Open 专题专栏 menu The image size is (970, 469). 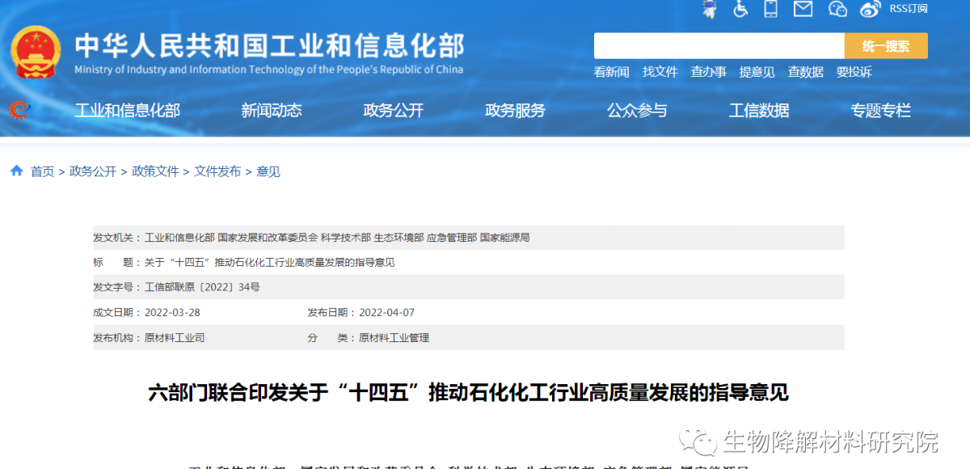[x=881, y=111]
